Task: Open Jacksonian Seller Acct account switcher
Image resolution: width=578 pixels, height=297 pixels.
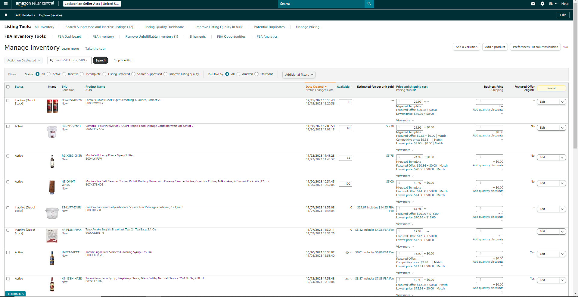Action: click(x=92, y=4)
